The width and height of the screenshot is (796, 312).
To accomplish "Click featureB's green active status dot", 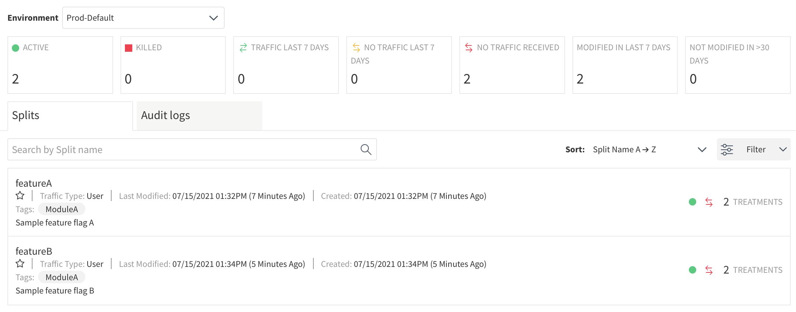I will 693,270.
